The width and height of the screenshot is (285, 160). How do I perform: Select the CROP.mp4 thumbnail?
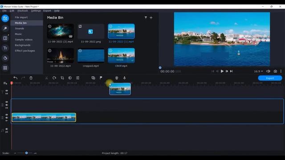(121, 56)
